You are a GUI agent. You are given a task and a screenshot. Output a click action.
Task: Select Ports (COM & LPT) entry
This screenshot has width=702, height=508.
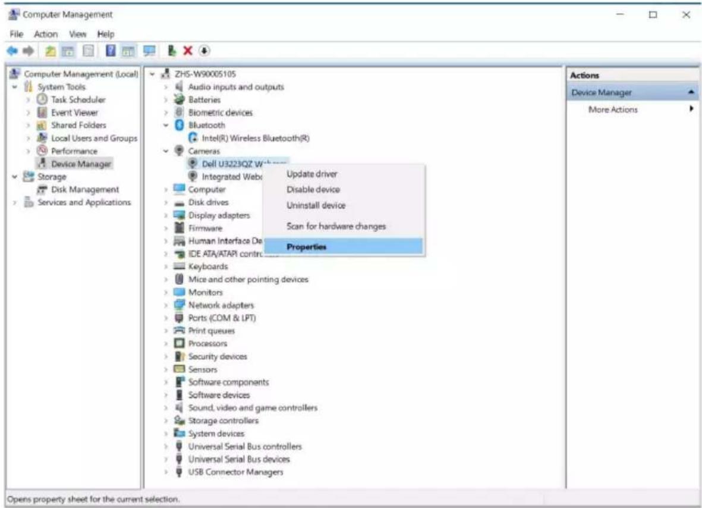(x=222, y=318)
